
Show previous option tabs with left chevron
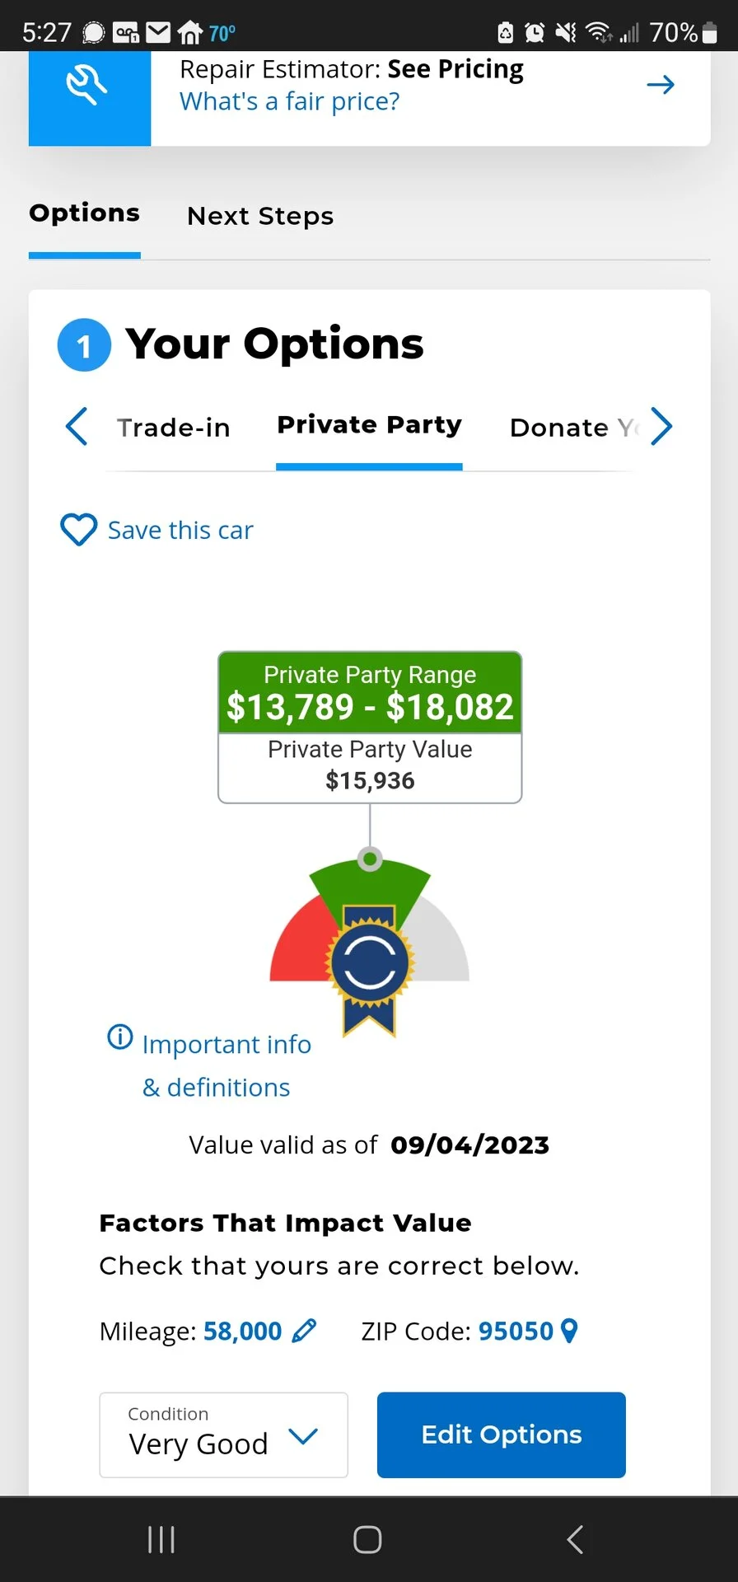click(x=77, y=427)
